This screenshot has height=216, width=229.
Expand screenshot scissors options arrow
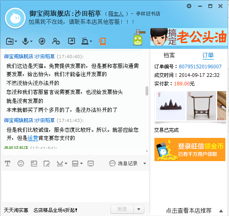(x=66, y=164)
